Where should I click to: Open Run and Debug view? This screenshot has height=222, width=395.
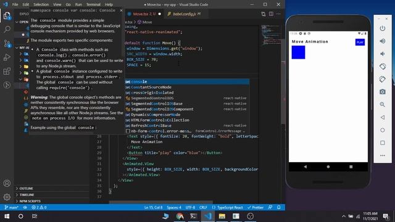[x=7, y=57]
